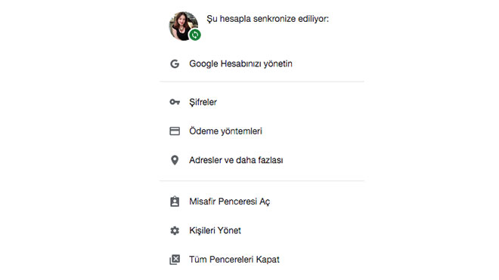Choose Misafir Penceresi Aç

pos(262,202)
